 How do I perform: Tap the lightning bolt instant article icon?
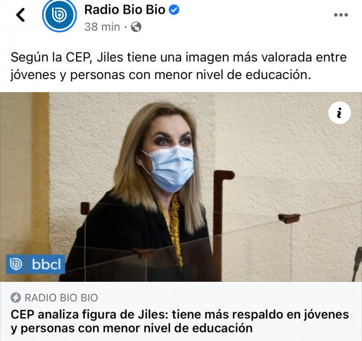[16, 298]
